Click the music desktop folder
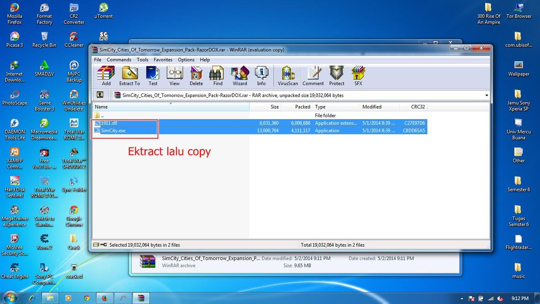 [518, 271]
